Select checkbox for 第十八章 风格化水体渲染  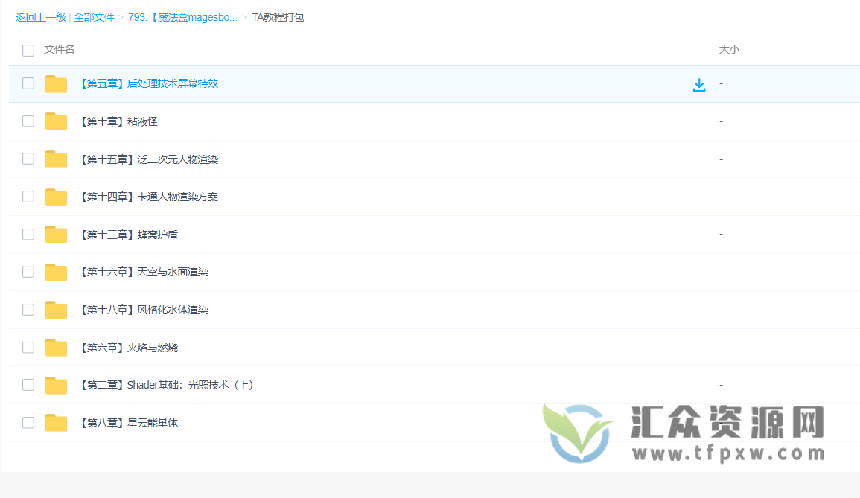[x=28, y=310]
